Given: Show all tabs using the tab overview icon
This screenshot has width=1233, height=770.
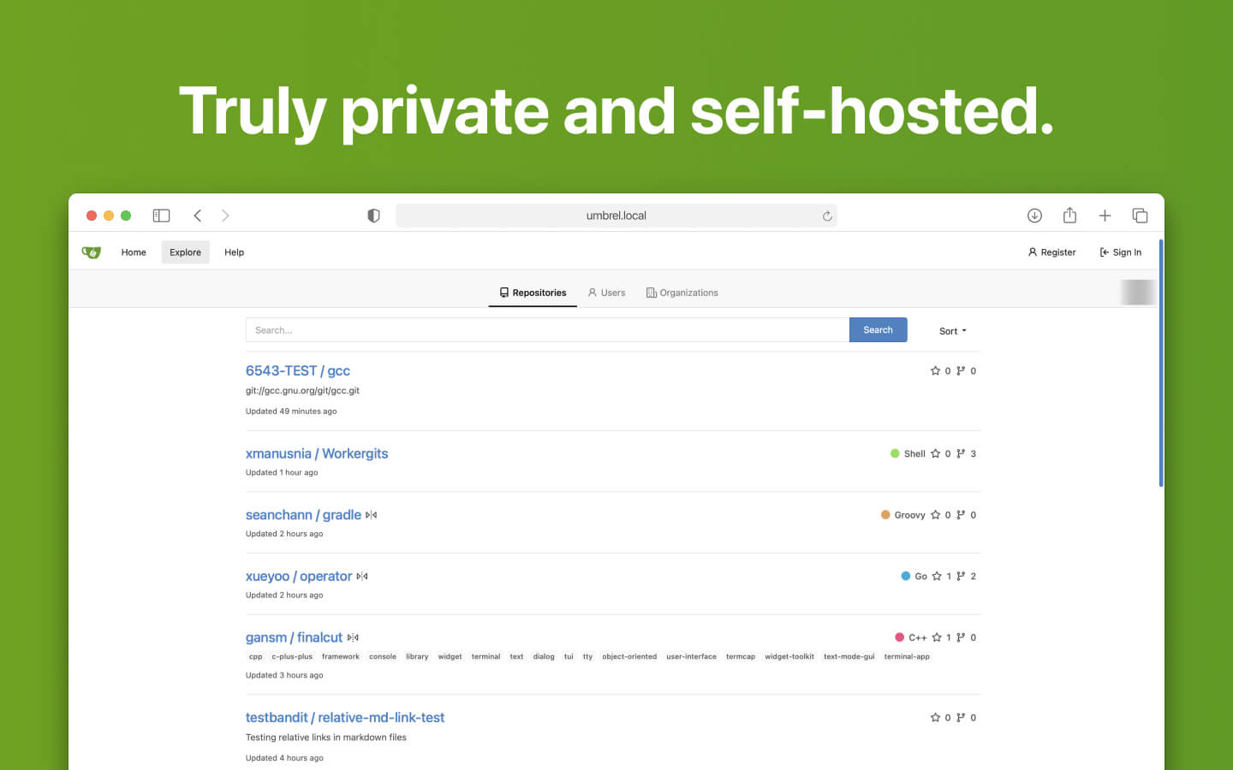Looking at the screenshot, I should [1140, 215].
